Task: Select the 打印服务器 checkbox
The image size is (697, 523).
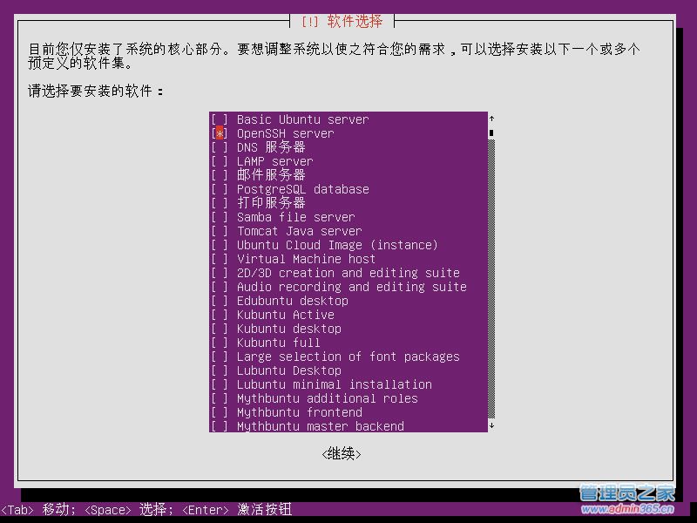Action: (x=220, y=203)
